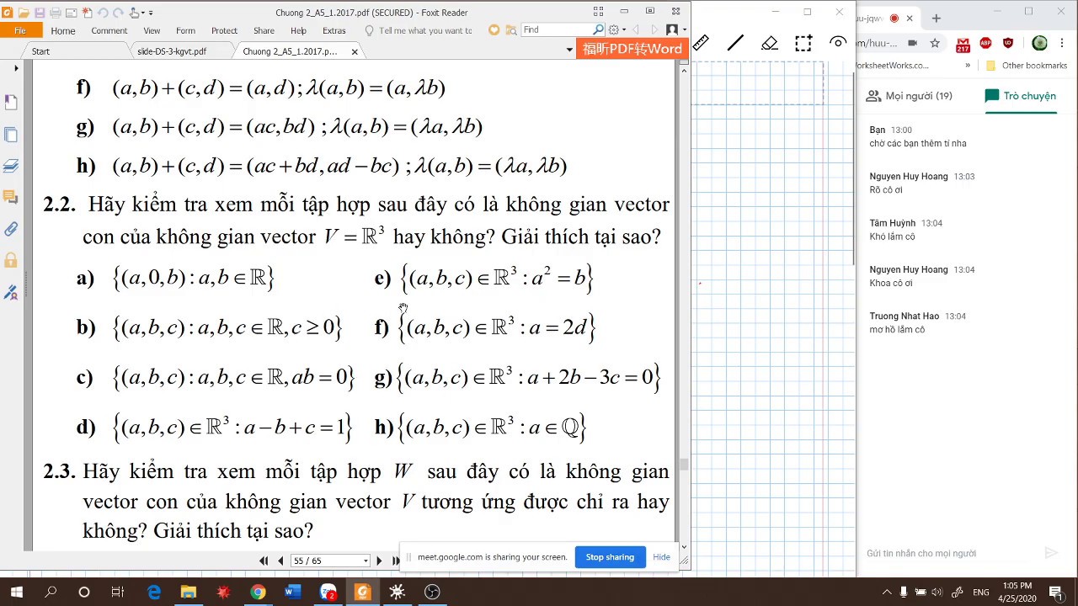Switch to slide-DS-3-kgvt.pdf tab
The height and width of the screenshot is (606, 1078).
pos(172,51)
